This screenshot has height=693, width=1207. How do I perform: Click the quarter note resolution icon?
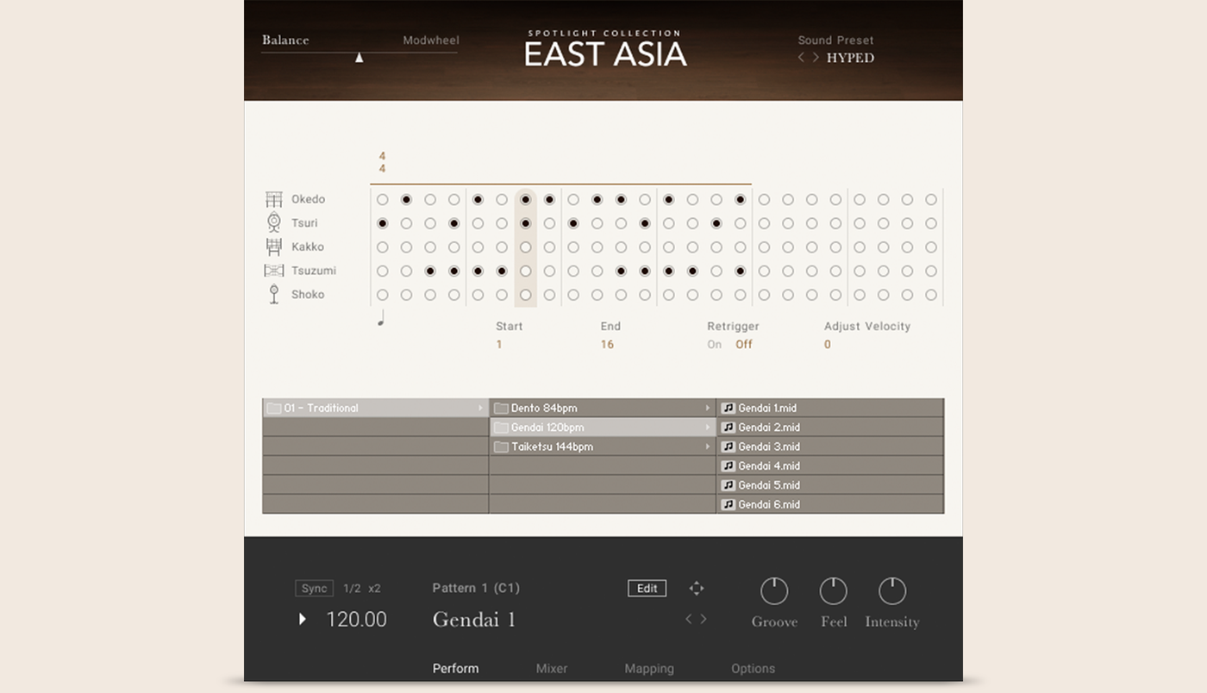point(381,319)
